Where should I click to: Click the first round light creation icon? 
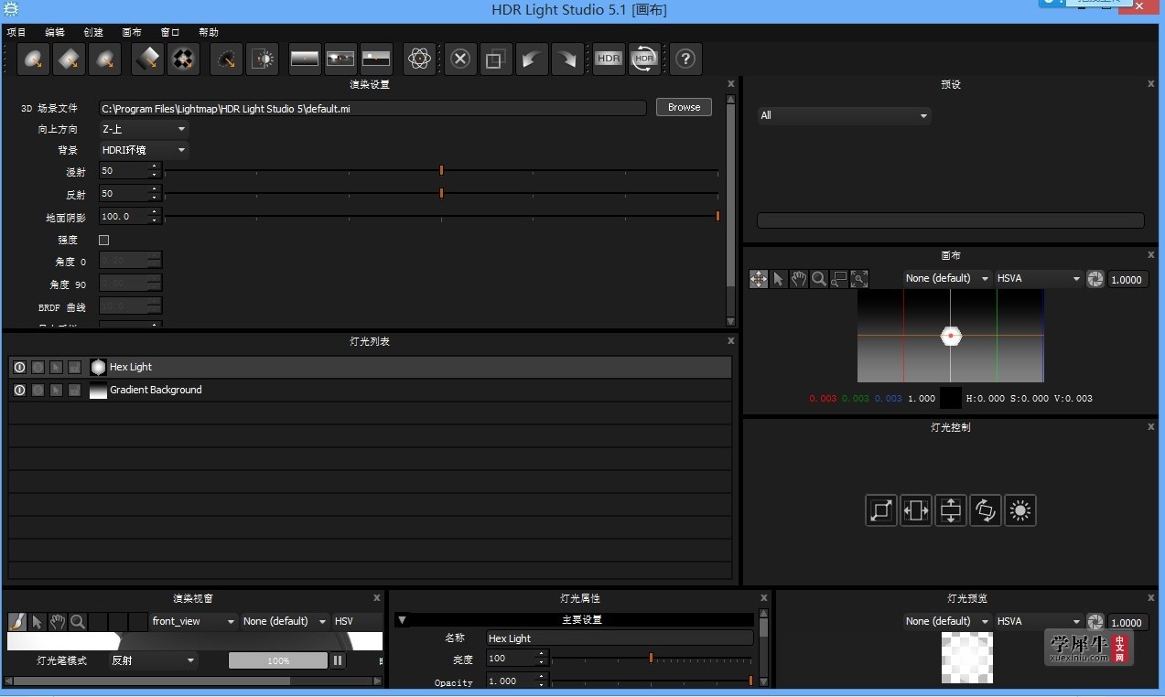click(34, 59)
